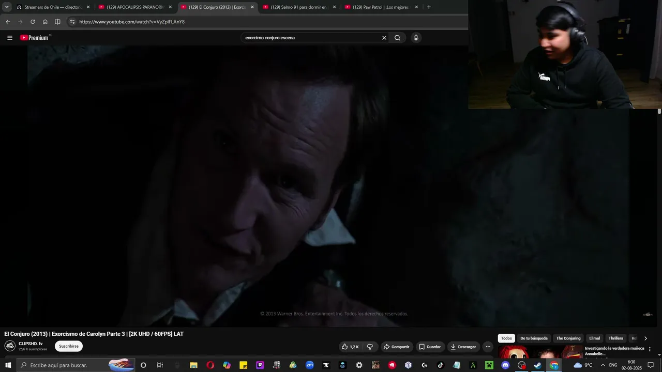Viewport: 662px width, 372px height.
Task: Save the video with Guardar
Action: pos(430,347)
